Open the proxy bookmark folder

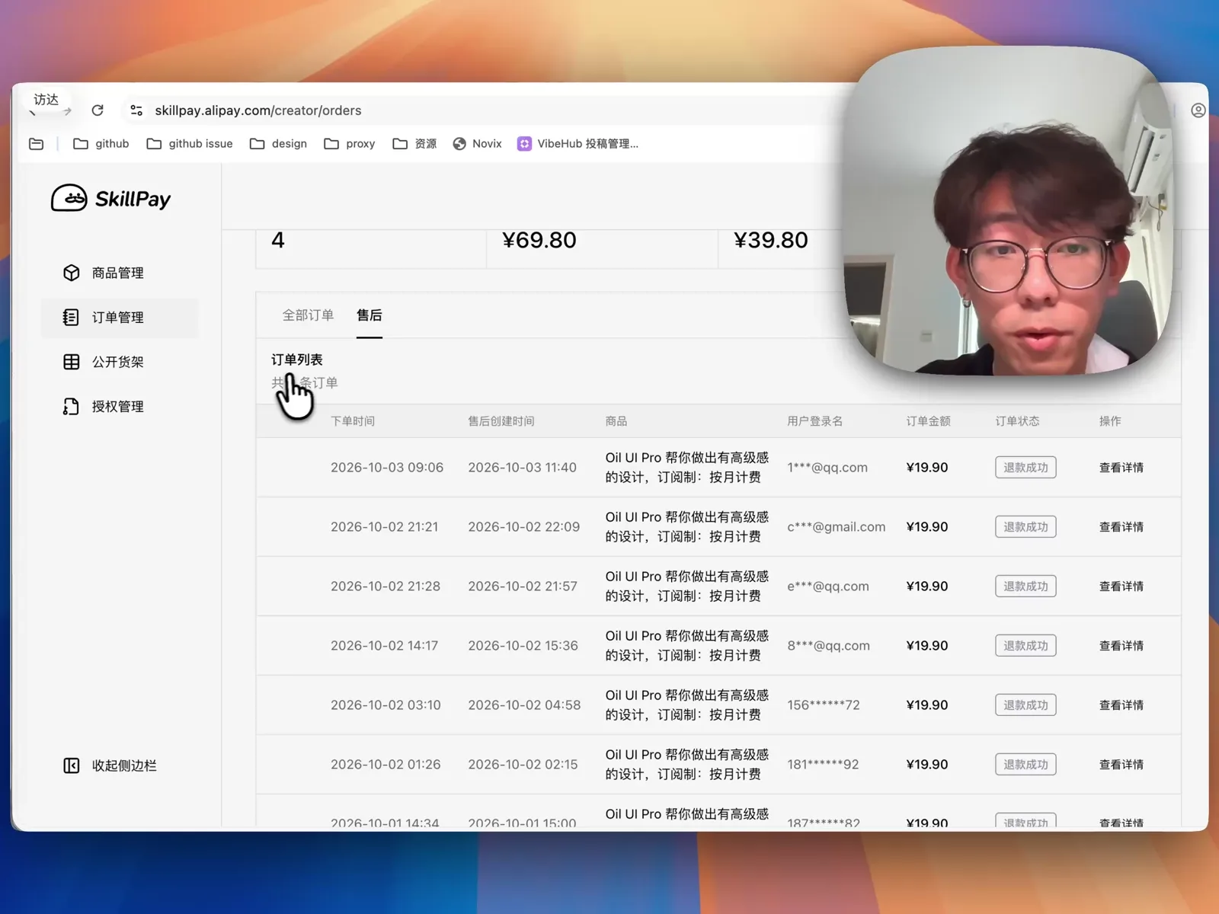(x=350, y=143)
